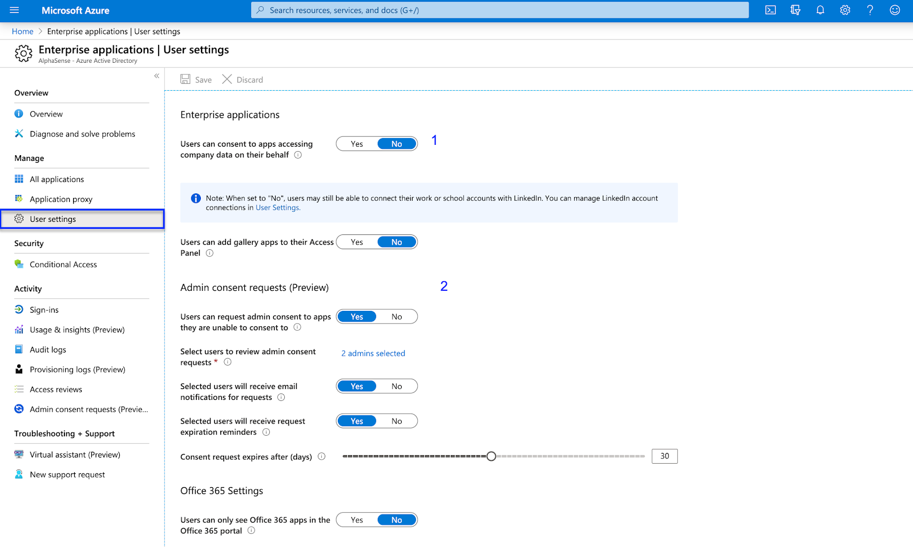913x547 pixels.
Task: Click the Discard button label
Action: click(x=250, y=80)
